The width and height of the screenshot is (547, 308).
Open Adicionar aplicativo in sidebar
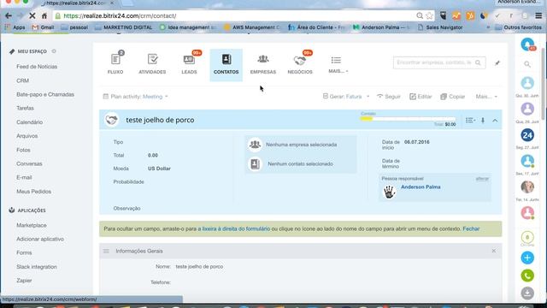(40, 239)
